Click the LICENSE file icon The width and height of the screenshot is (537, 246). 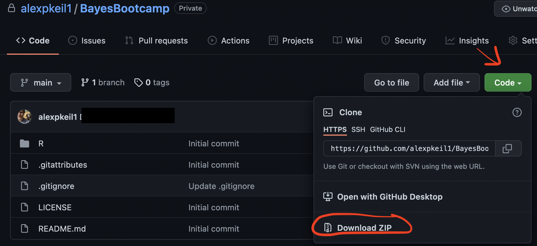pos(25,207)
